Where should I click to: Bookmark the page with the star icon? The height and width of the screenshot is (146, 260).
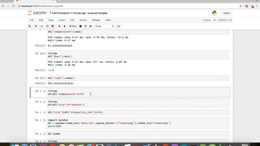click(240, 6)
